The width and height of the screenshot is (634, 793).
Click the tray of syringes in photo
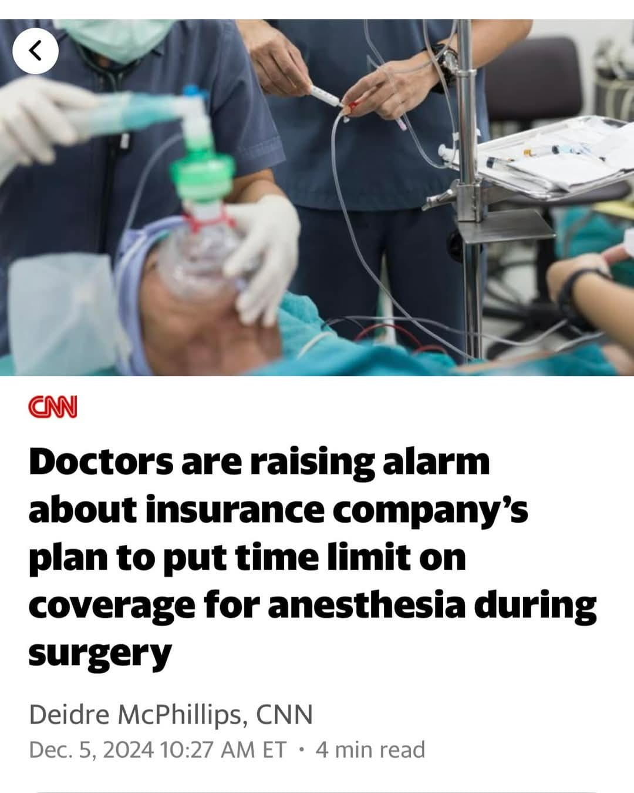pyautogui.click(x=552, y=156)
